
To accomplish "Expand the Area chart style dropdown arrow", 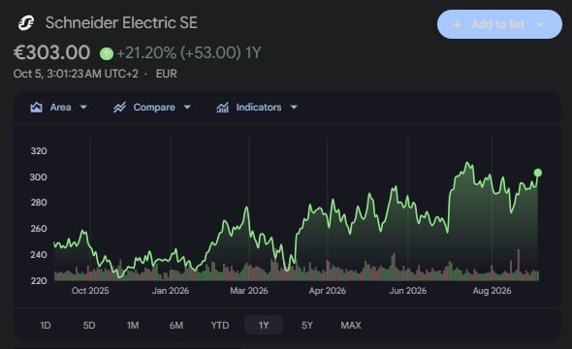I will coord(83,108).
